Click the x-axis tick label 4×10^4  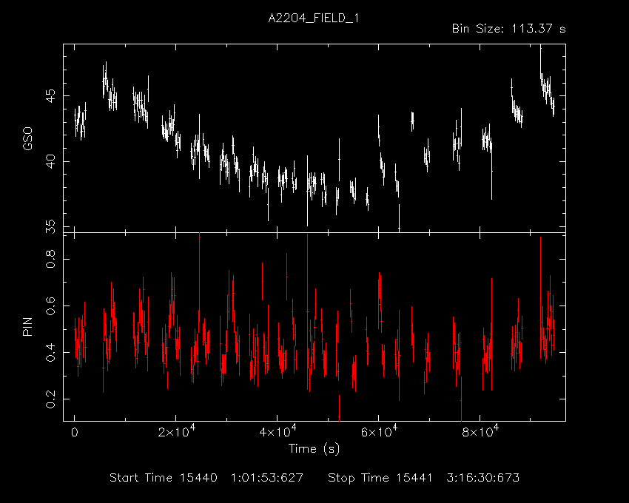[277, 431]
